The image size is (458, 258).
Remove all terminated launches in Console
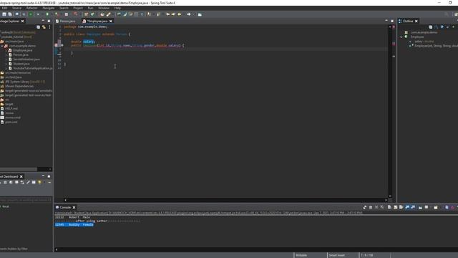pos(382,207)
